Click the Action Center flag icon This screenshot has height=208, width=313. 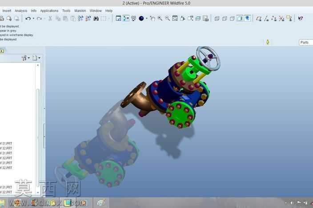pyautogui.click(x=299, y=203)
